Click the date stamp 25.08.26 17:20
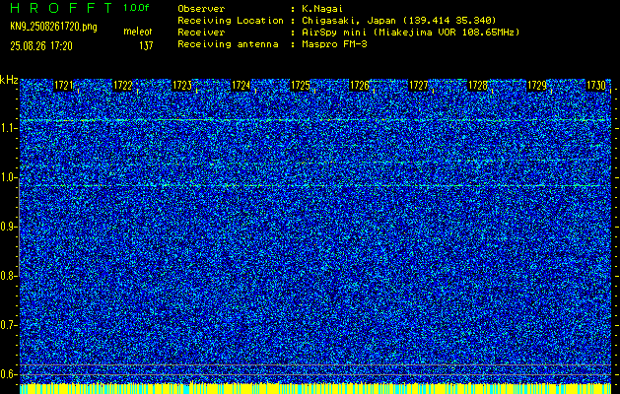 [x=41, y=46]
